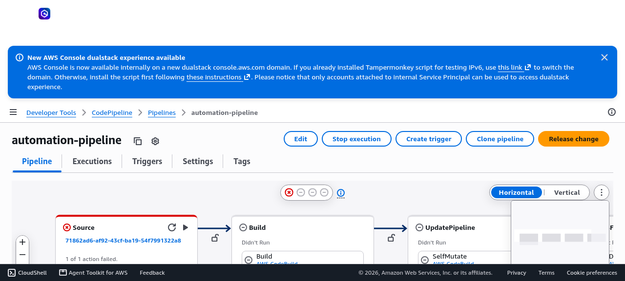Screen dimensions: 625x281
Task: Open the three-dot more options menu
Action: pyautogui.click(x=602, y=192)
